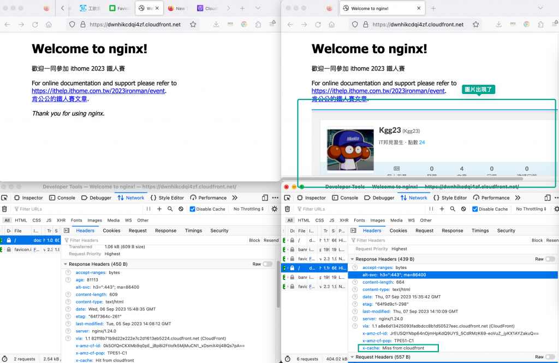Switch to Inspector in left DevTools
The image size is (559, 363).
[x=28, y=198]
